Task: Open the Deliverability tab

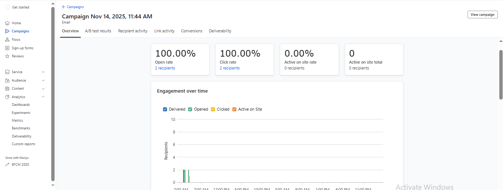Action: (x=220, y=31)
